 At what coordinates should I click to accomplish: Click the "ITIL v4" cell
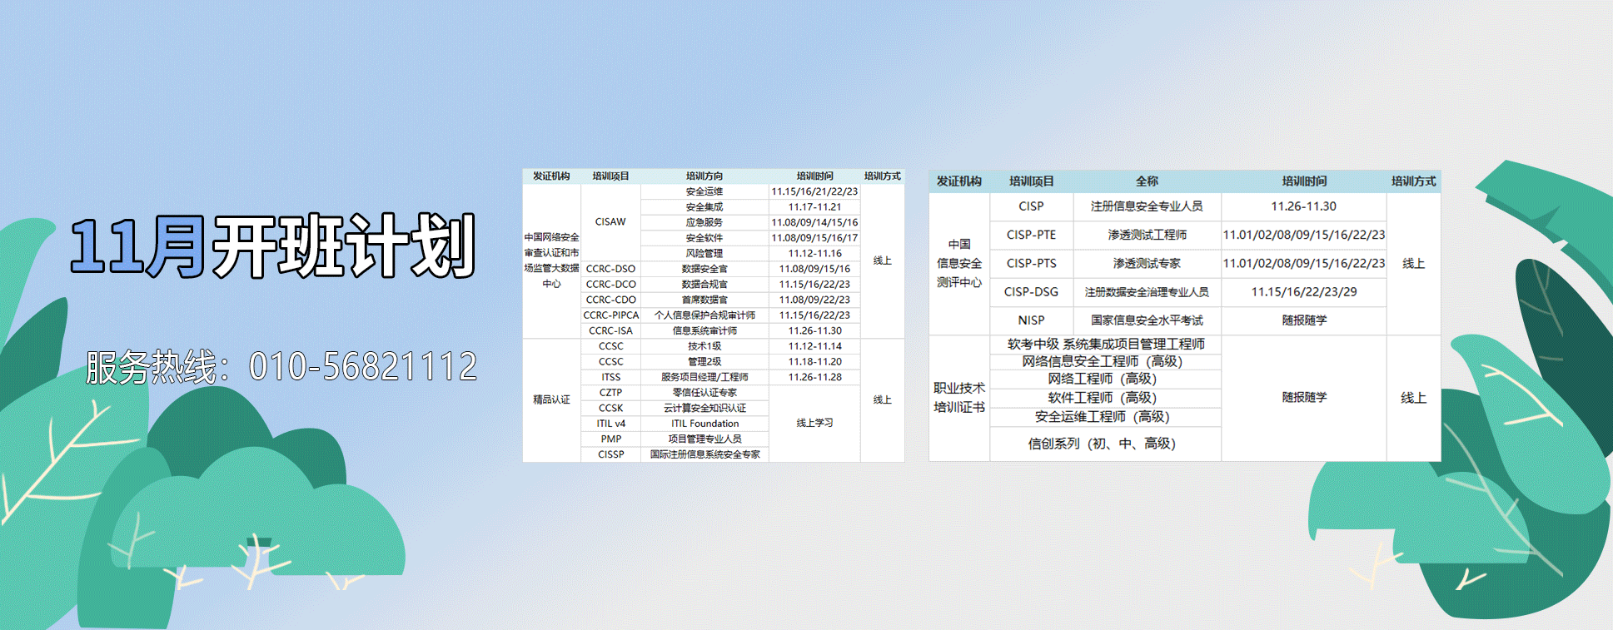click(x=610, y=424)
